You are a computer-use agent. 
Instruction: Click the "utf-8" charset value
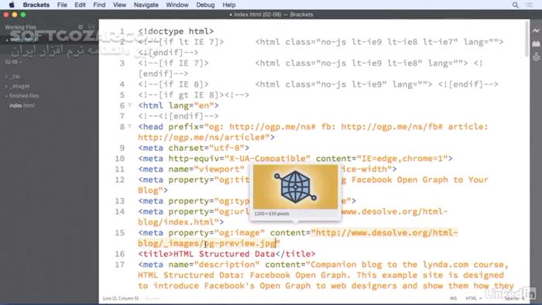point(226,148)
